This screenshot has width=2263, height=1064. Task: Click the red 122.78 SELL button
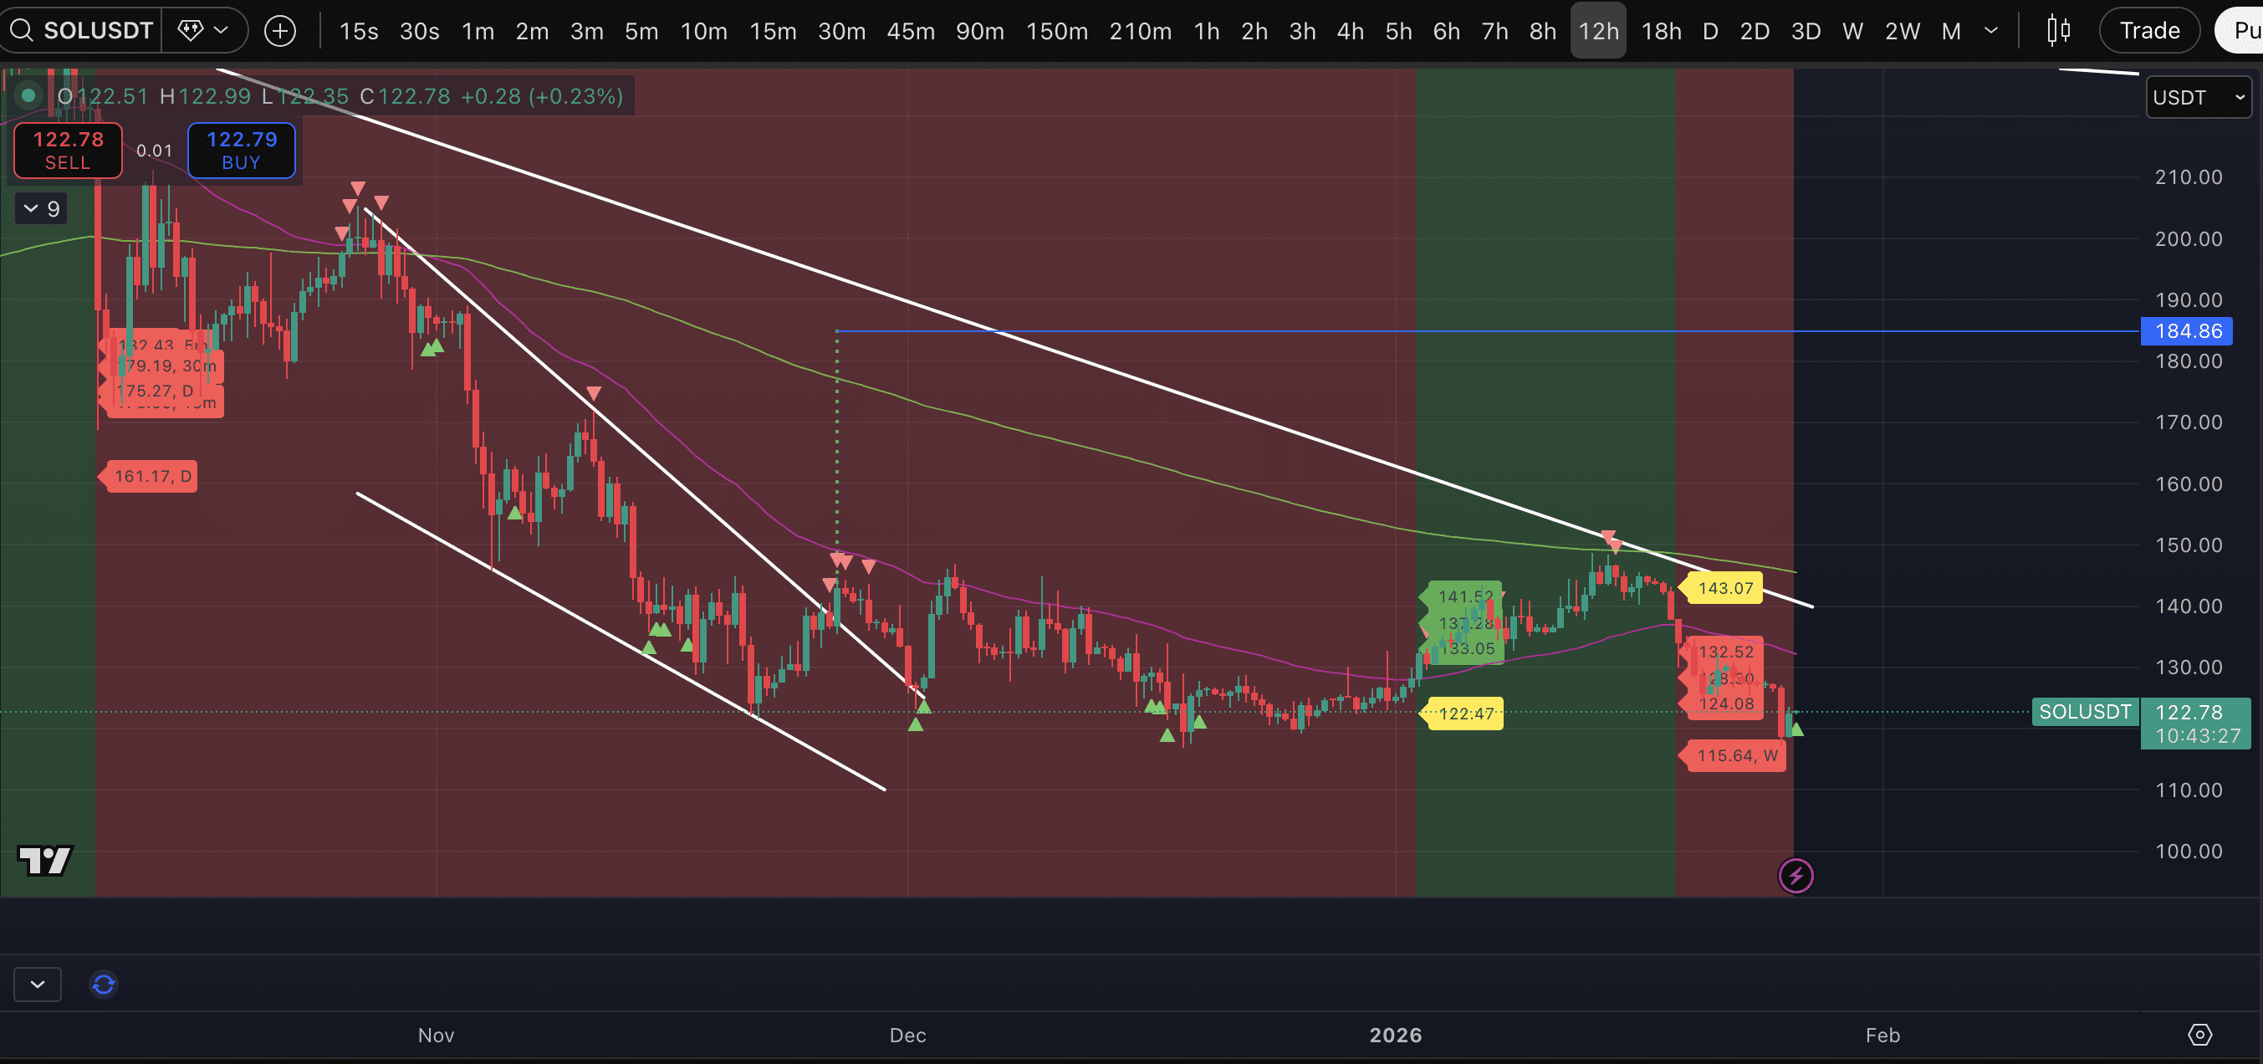[68, 151]
